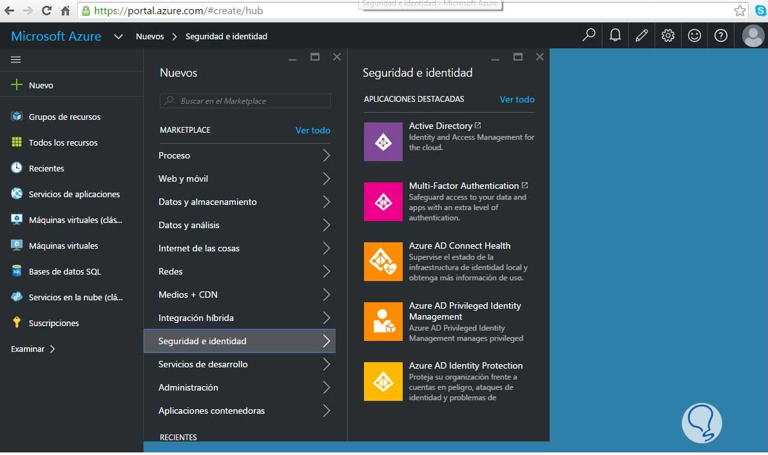The height and width of the screenshot is (455, 768).
Task: Open the user account avatar
Action: tap(753, 35)
